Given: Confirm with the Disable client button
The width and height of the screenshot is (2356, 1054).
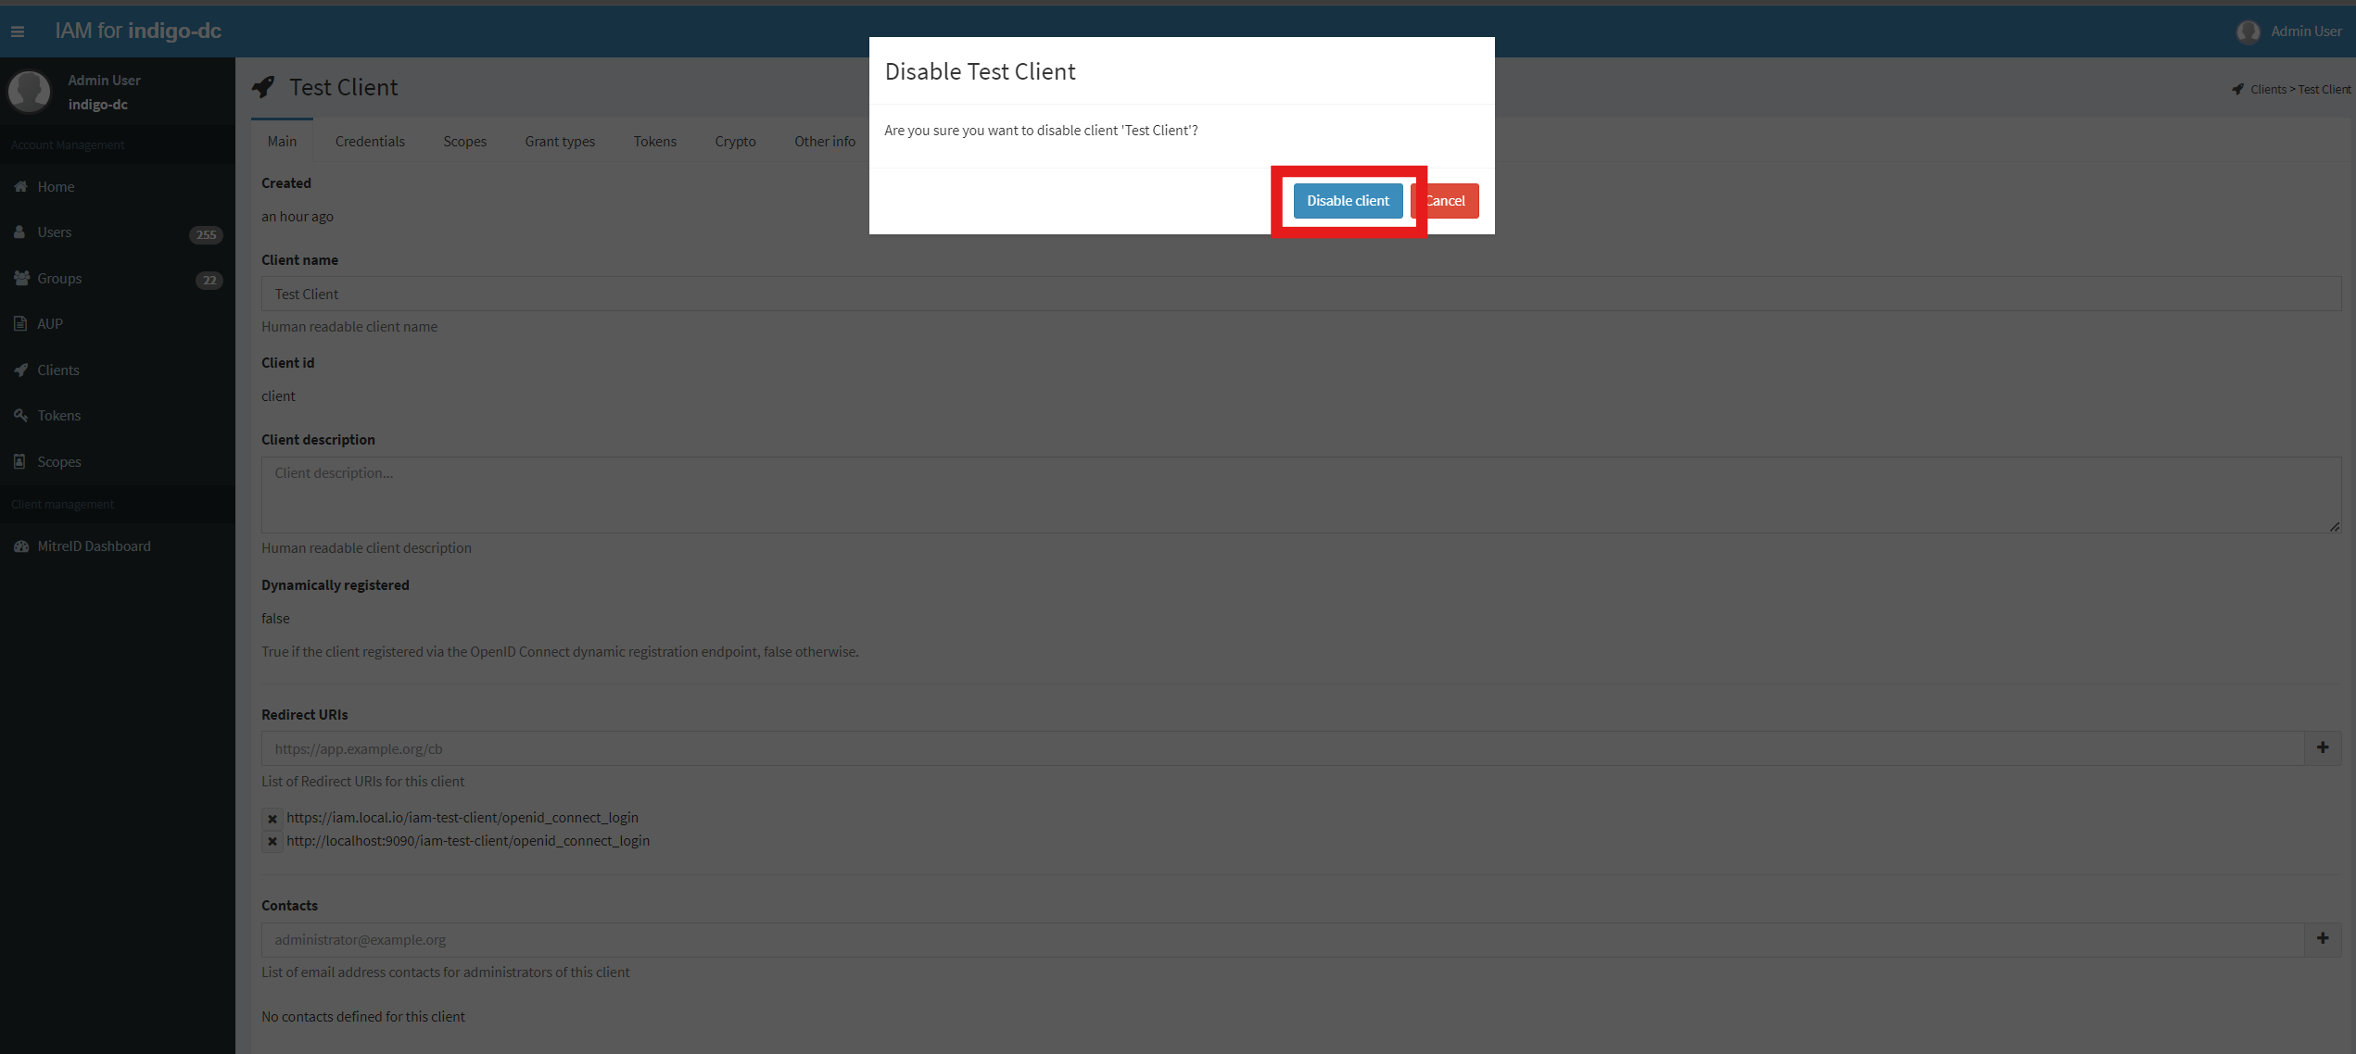Looking at the screenshot, I should point(1348,200).
